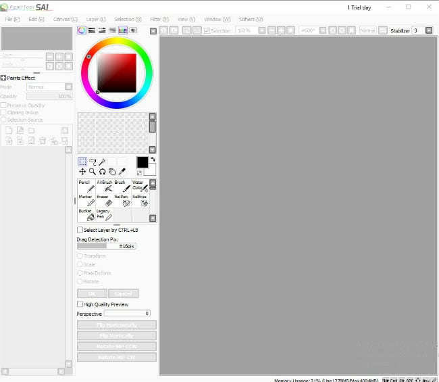The width and height of the screenshot is (439, 382).
Task: Pick the Bucket fill tool
Action: (x=87, y=216)
